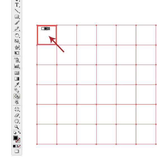
Task: Select the Line Segment tool
Action: [x=17, y=11]
